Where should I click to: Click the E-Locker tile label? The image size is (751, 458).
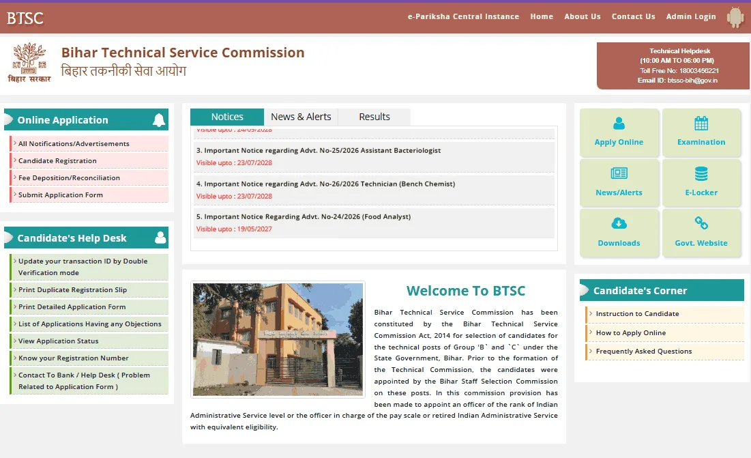pyautogui.click(x=701, y=192)
